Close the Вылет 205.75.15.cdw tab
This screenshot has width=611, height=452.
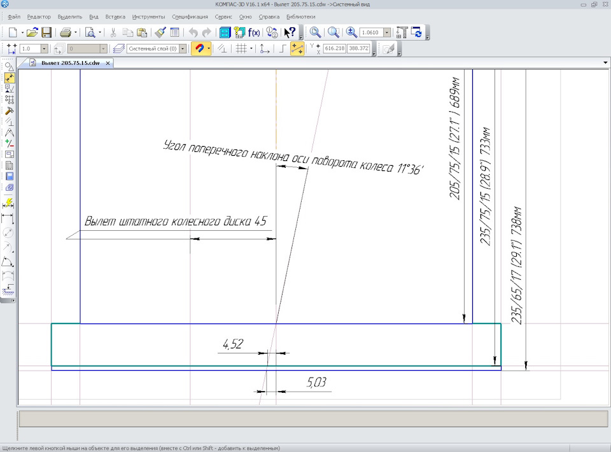[108, 63]
